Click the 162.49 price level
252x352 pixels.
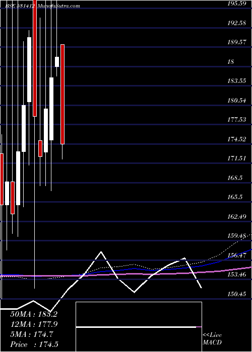[x=236, y=216]
